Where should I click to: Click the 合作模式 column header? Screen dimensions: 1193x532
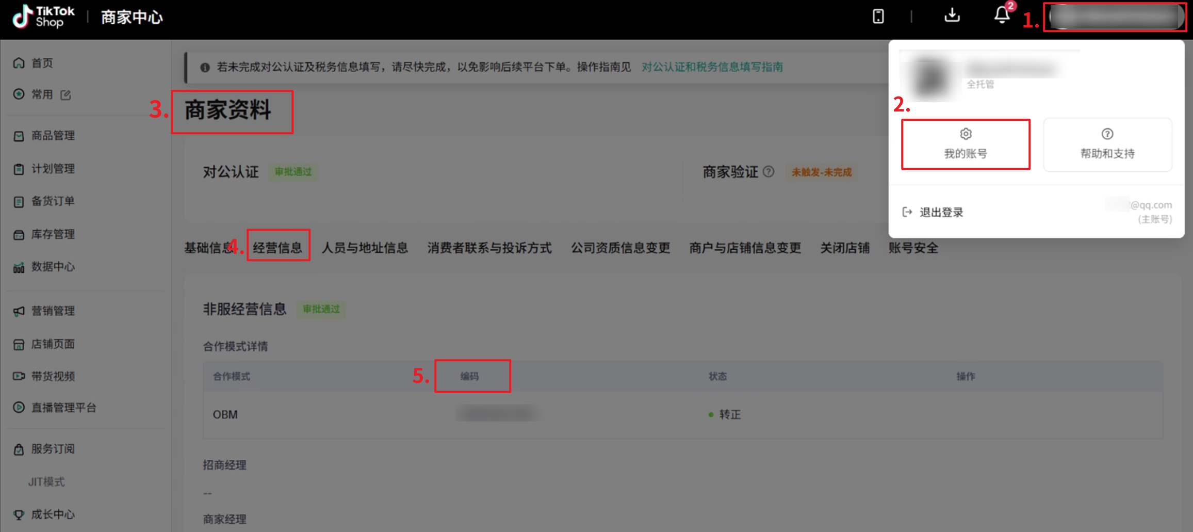pos(232,376)
